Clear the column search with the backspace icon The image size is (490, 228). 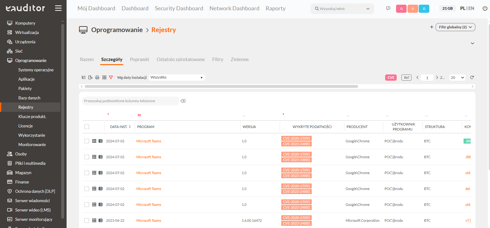tap(183, 101)
